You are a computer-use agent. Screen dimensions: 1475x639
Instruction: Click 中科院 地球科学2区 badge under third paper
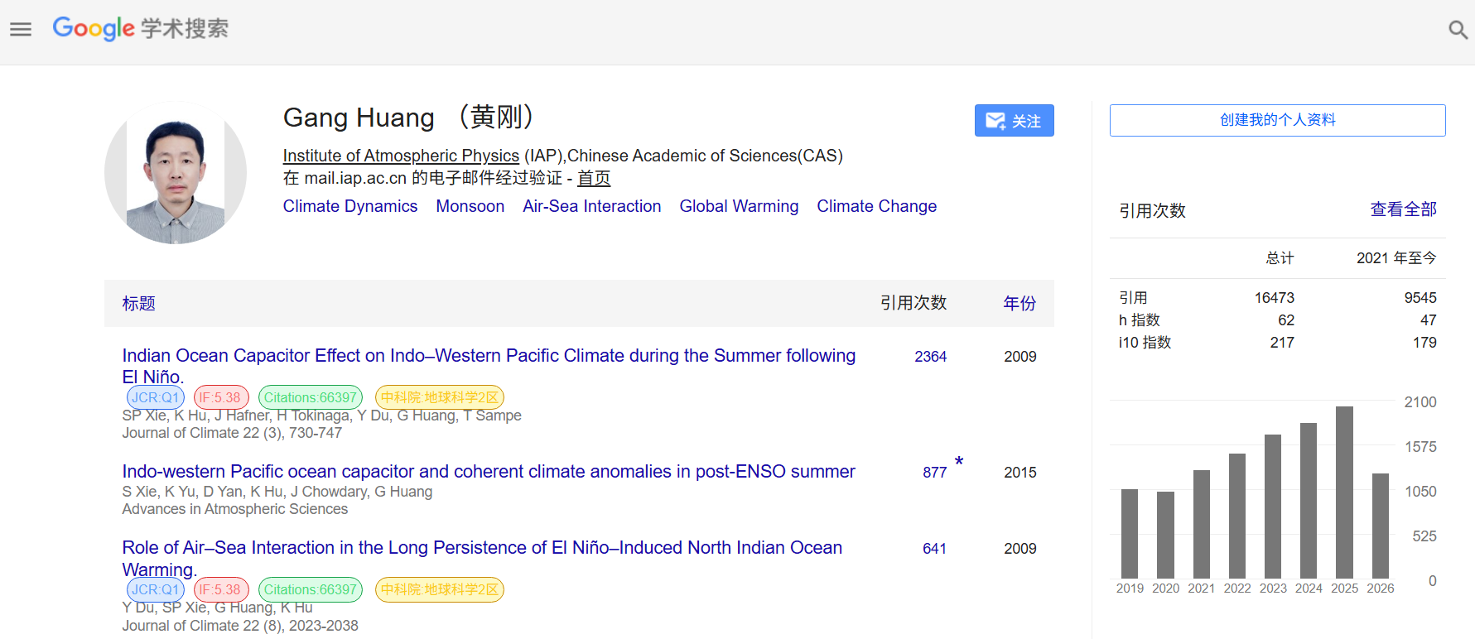click(x=440, y=589)
